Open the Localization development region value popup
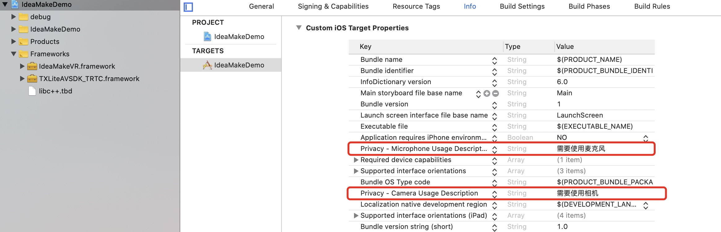This screenshot has height=232, width=721. coord(645,205)
